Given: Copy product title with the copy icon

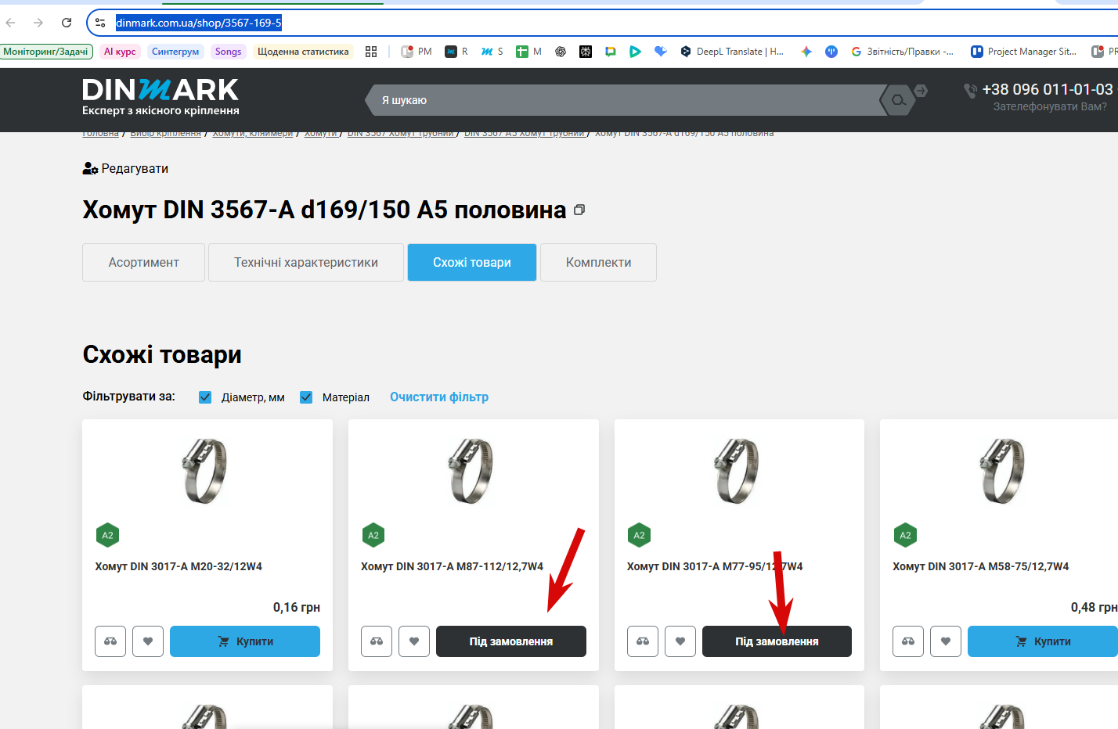Looking at the screenshot, I should pos(579,210).
